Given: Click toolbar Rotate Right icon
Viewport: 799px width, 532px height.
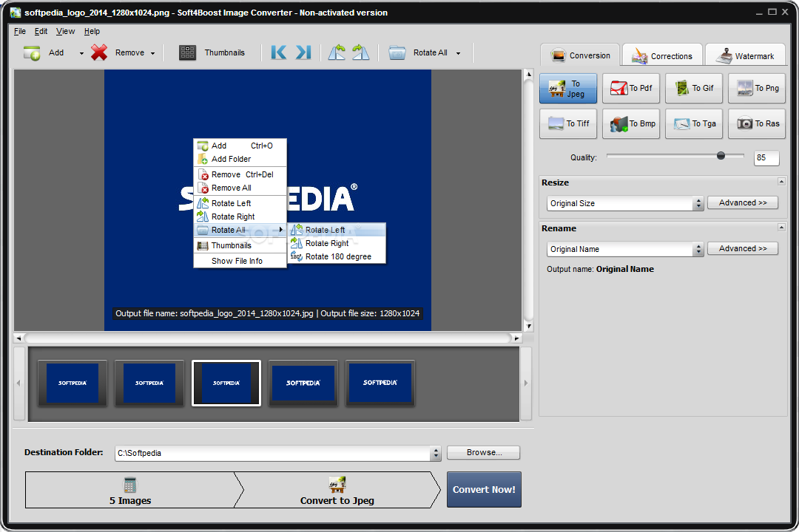Looking at the screenshot, I should click(361, 52).
